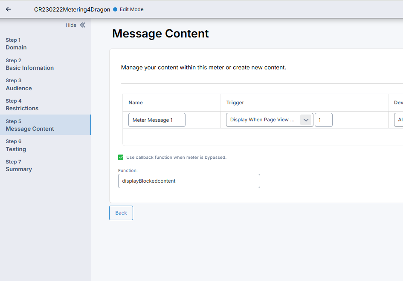The height and width of the screenshot is (281, 403).
Task: Navigate to Step 3 Audience
Action: tap(19, 84)
